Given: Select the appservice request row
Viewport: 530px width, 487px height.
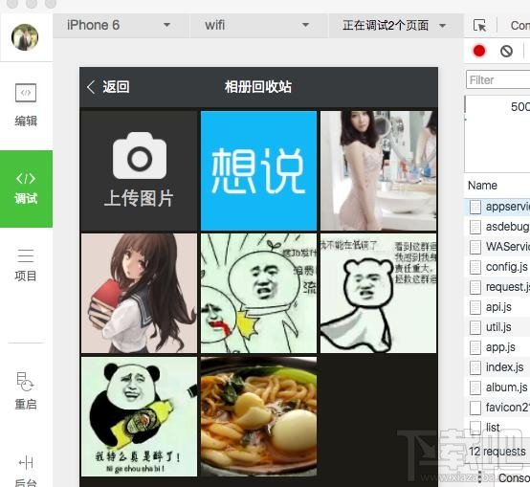Looking at the screenshot, I should 498,207.
